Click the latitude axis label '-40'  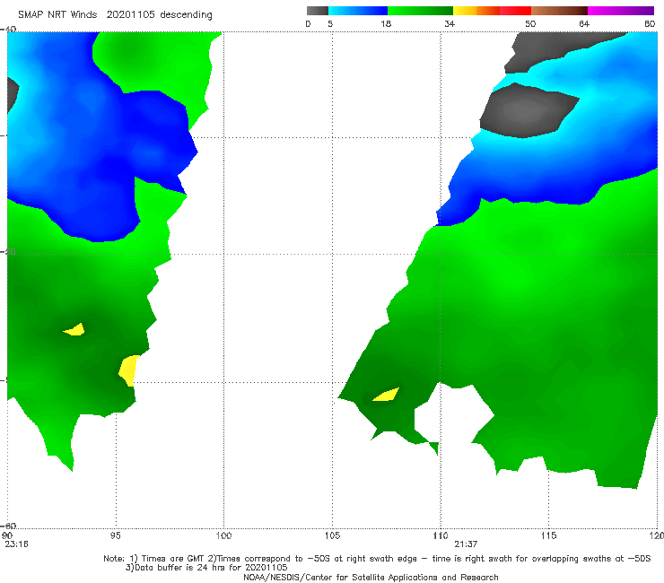pos(8,29)
